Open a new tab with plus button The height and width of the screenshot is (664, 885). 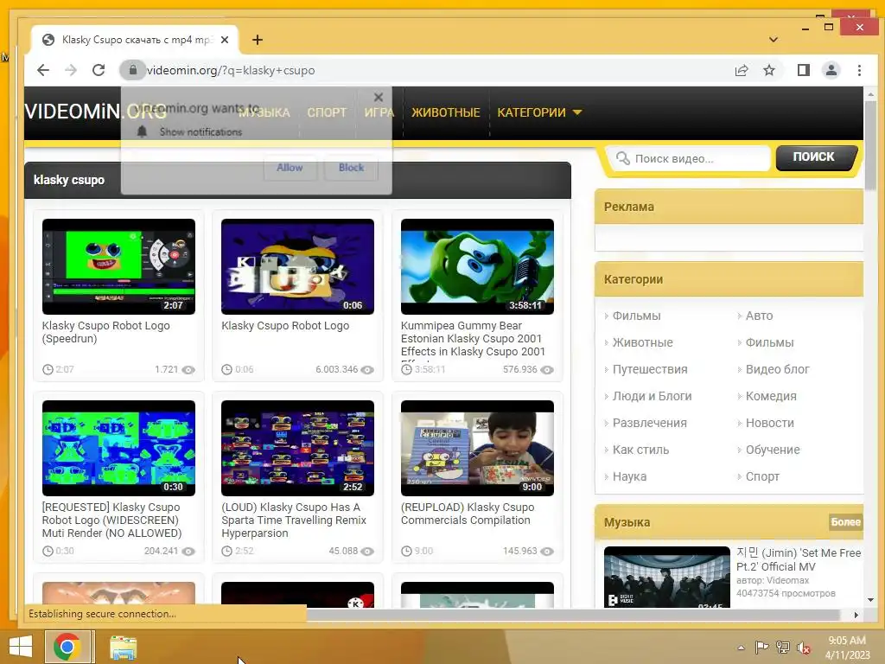click(258, 40)
